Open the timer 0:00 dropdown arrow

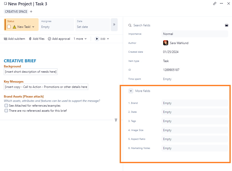[108, 39]
